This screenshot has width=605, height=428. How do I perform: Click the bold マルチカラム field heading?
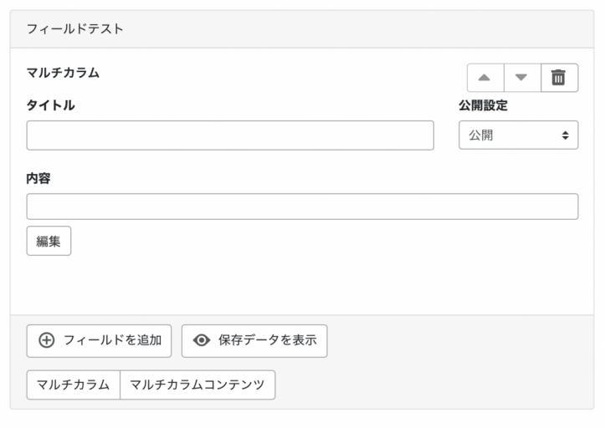(x=63, y=73)
